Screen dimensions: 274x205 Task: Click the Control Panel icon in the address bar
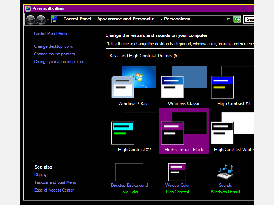coord(54,19)
